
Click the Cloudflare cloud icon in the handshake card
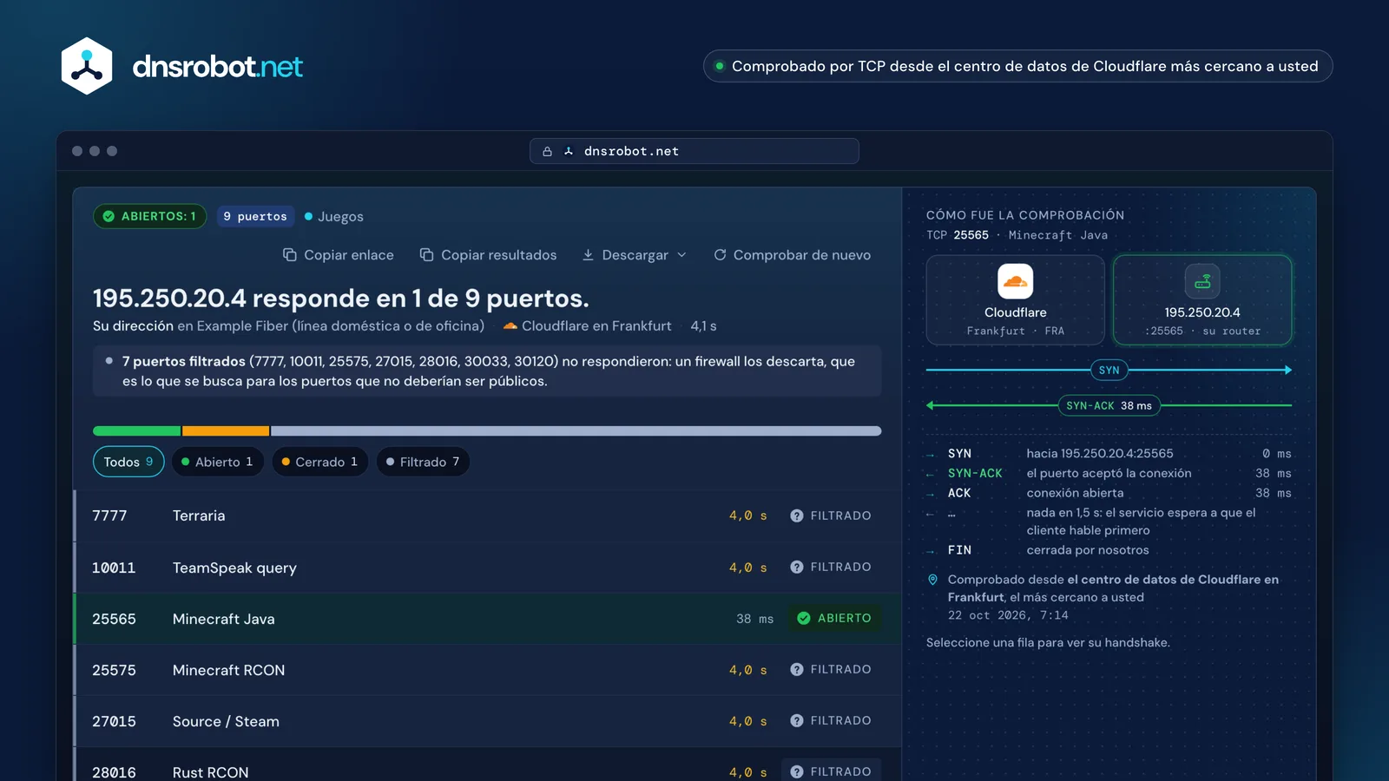(x=1015, y=281)
